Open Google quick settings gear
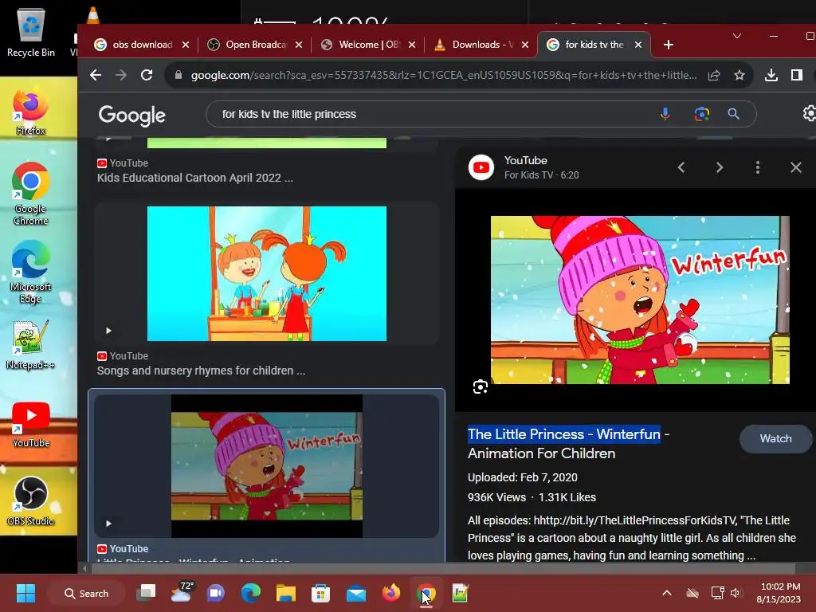The image size is (816, 612). click(x=810, y=113)
